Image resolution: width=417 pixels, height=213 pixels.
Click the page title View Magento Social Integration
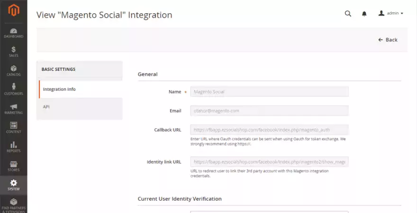(104, 15)
